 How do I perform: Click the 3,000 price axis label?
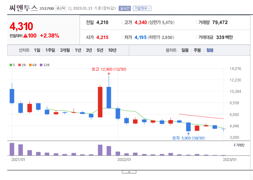tap(234, 138)
